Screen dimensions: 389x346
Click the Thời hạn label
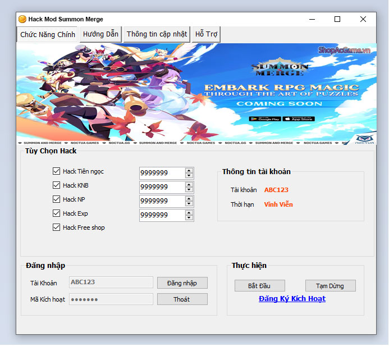tap(242, 204)
